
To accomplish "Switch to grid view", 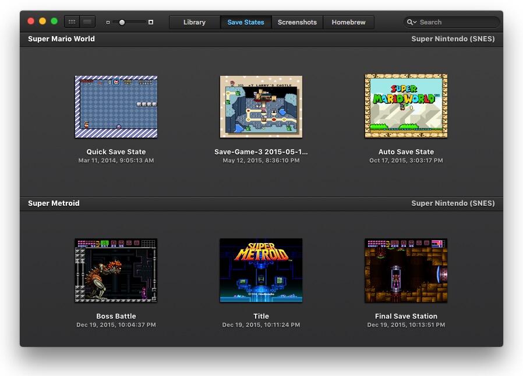I will click(72, 21).
